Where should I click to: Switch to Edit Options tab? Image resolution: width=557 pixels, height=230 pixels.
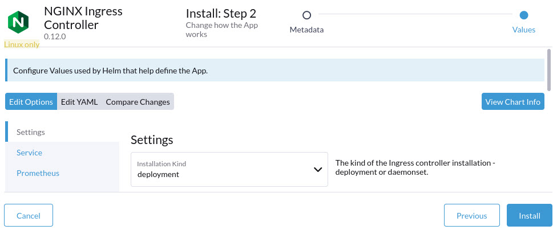[31, 102]
